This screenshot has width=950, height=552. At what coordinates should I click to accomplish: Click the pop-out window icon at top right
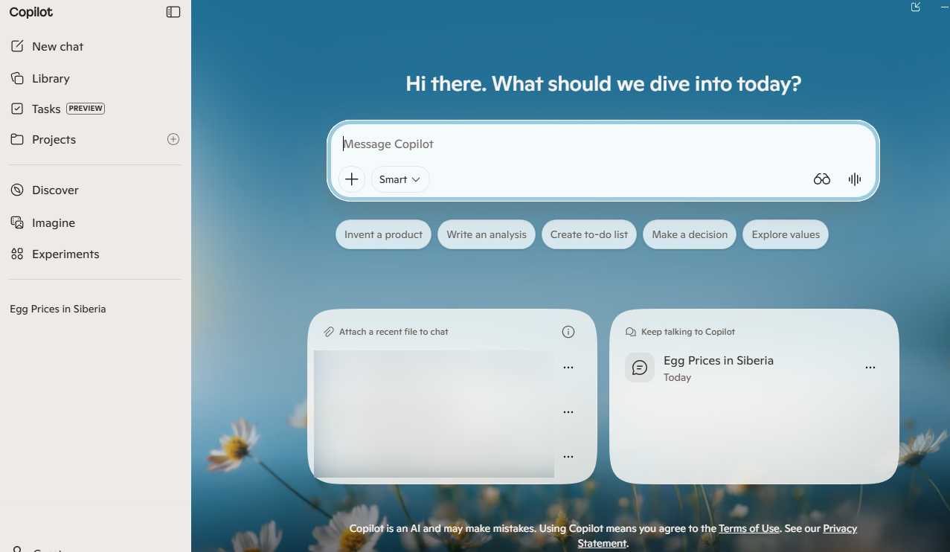[x=916, y=7]
